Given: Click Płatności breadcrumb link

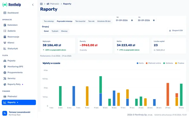Looking at the screenshot, I should 55,4.
